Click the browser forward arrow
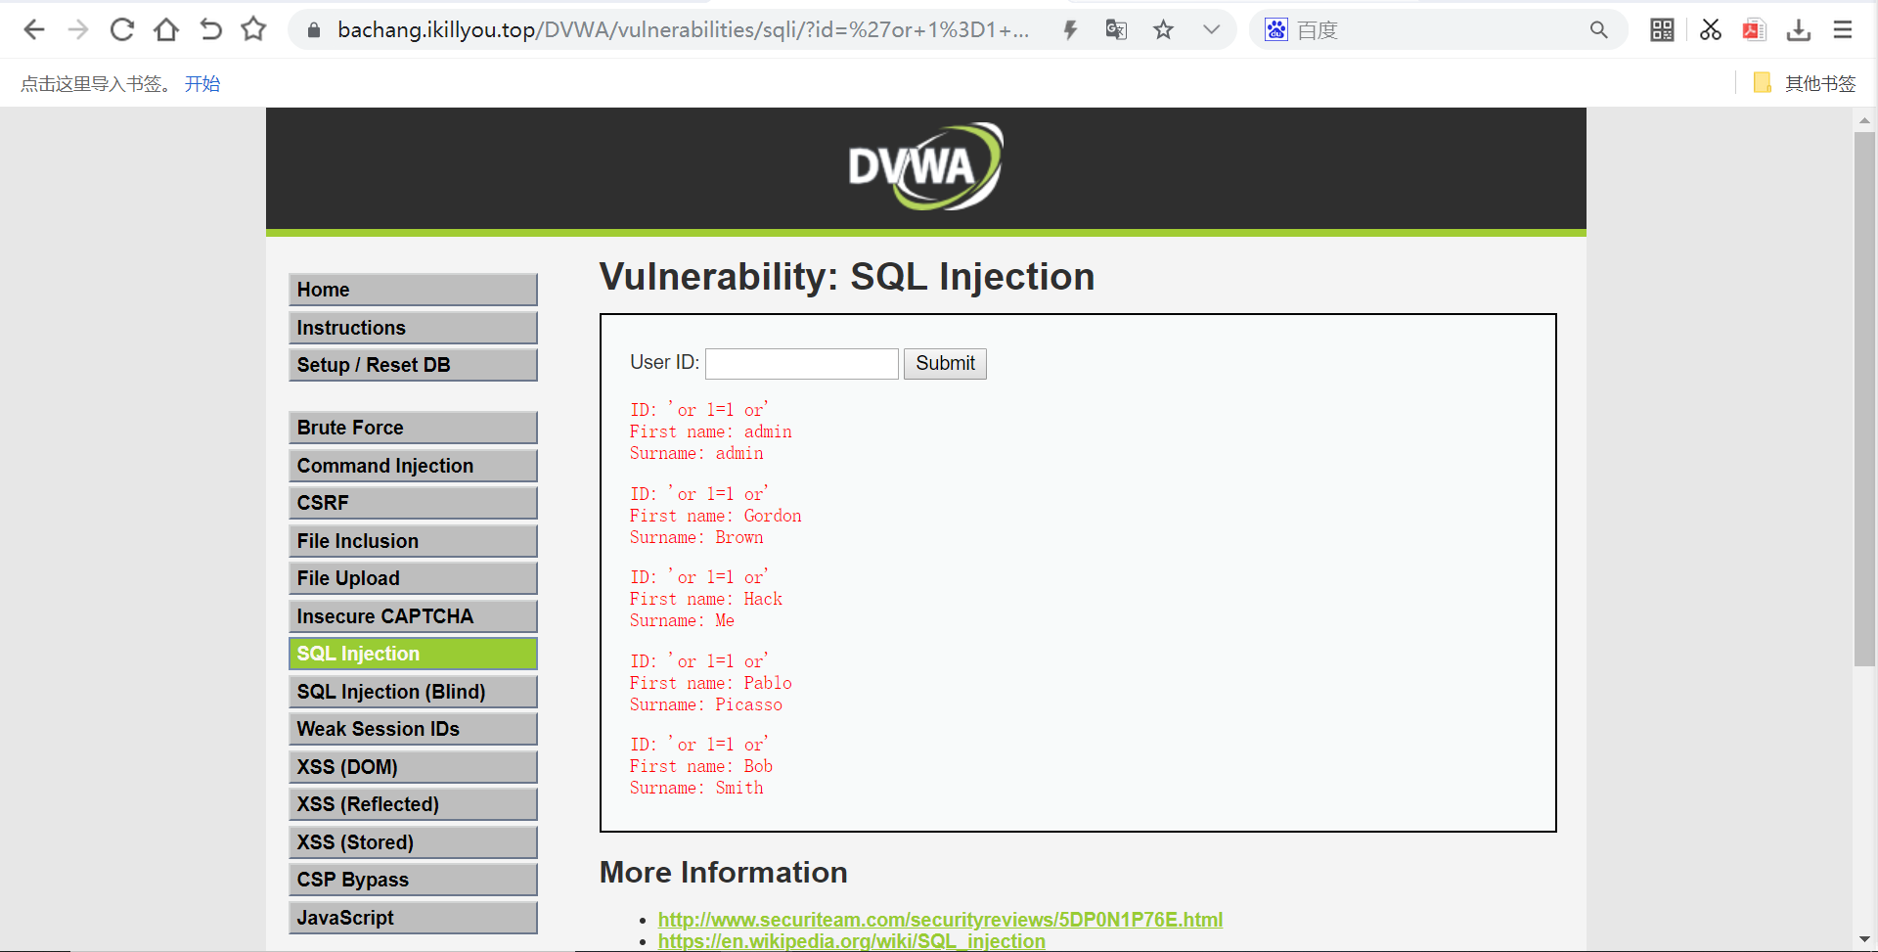Screen dimensions: 1878x952 (x=78, y=29)
